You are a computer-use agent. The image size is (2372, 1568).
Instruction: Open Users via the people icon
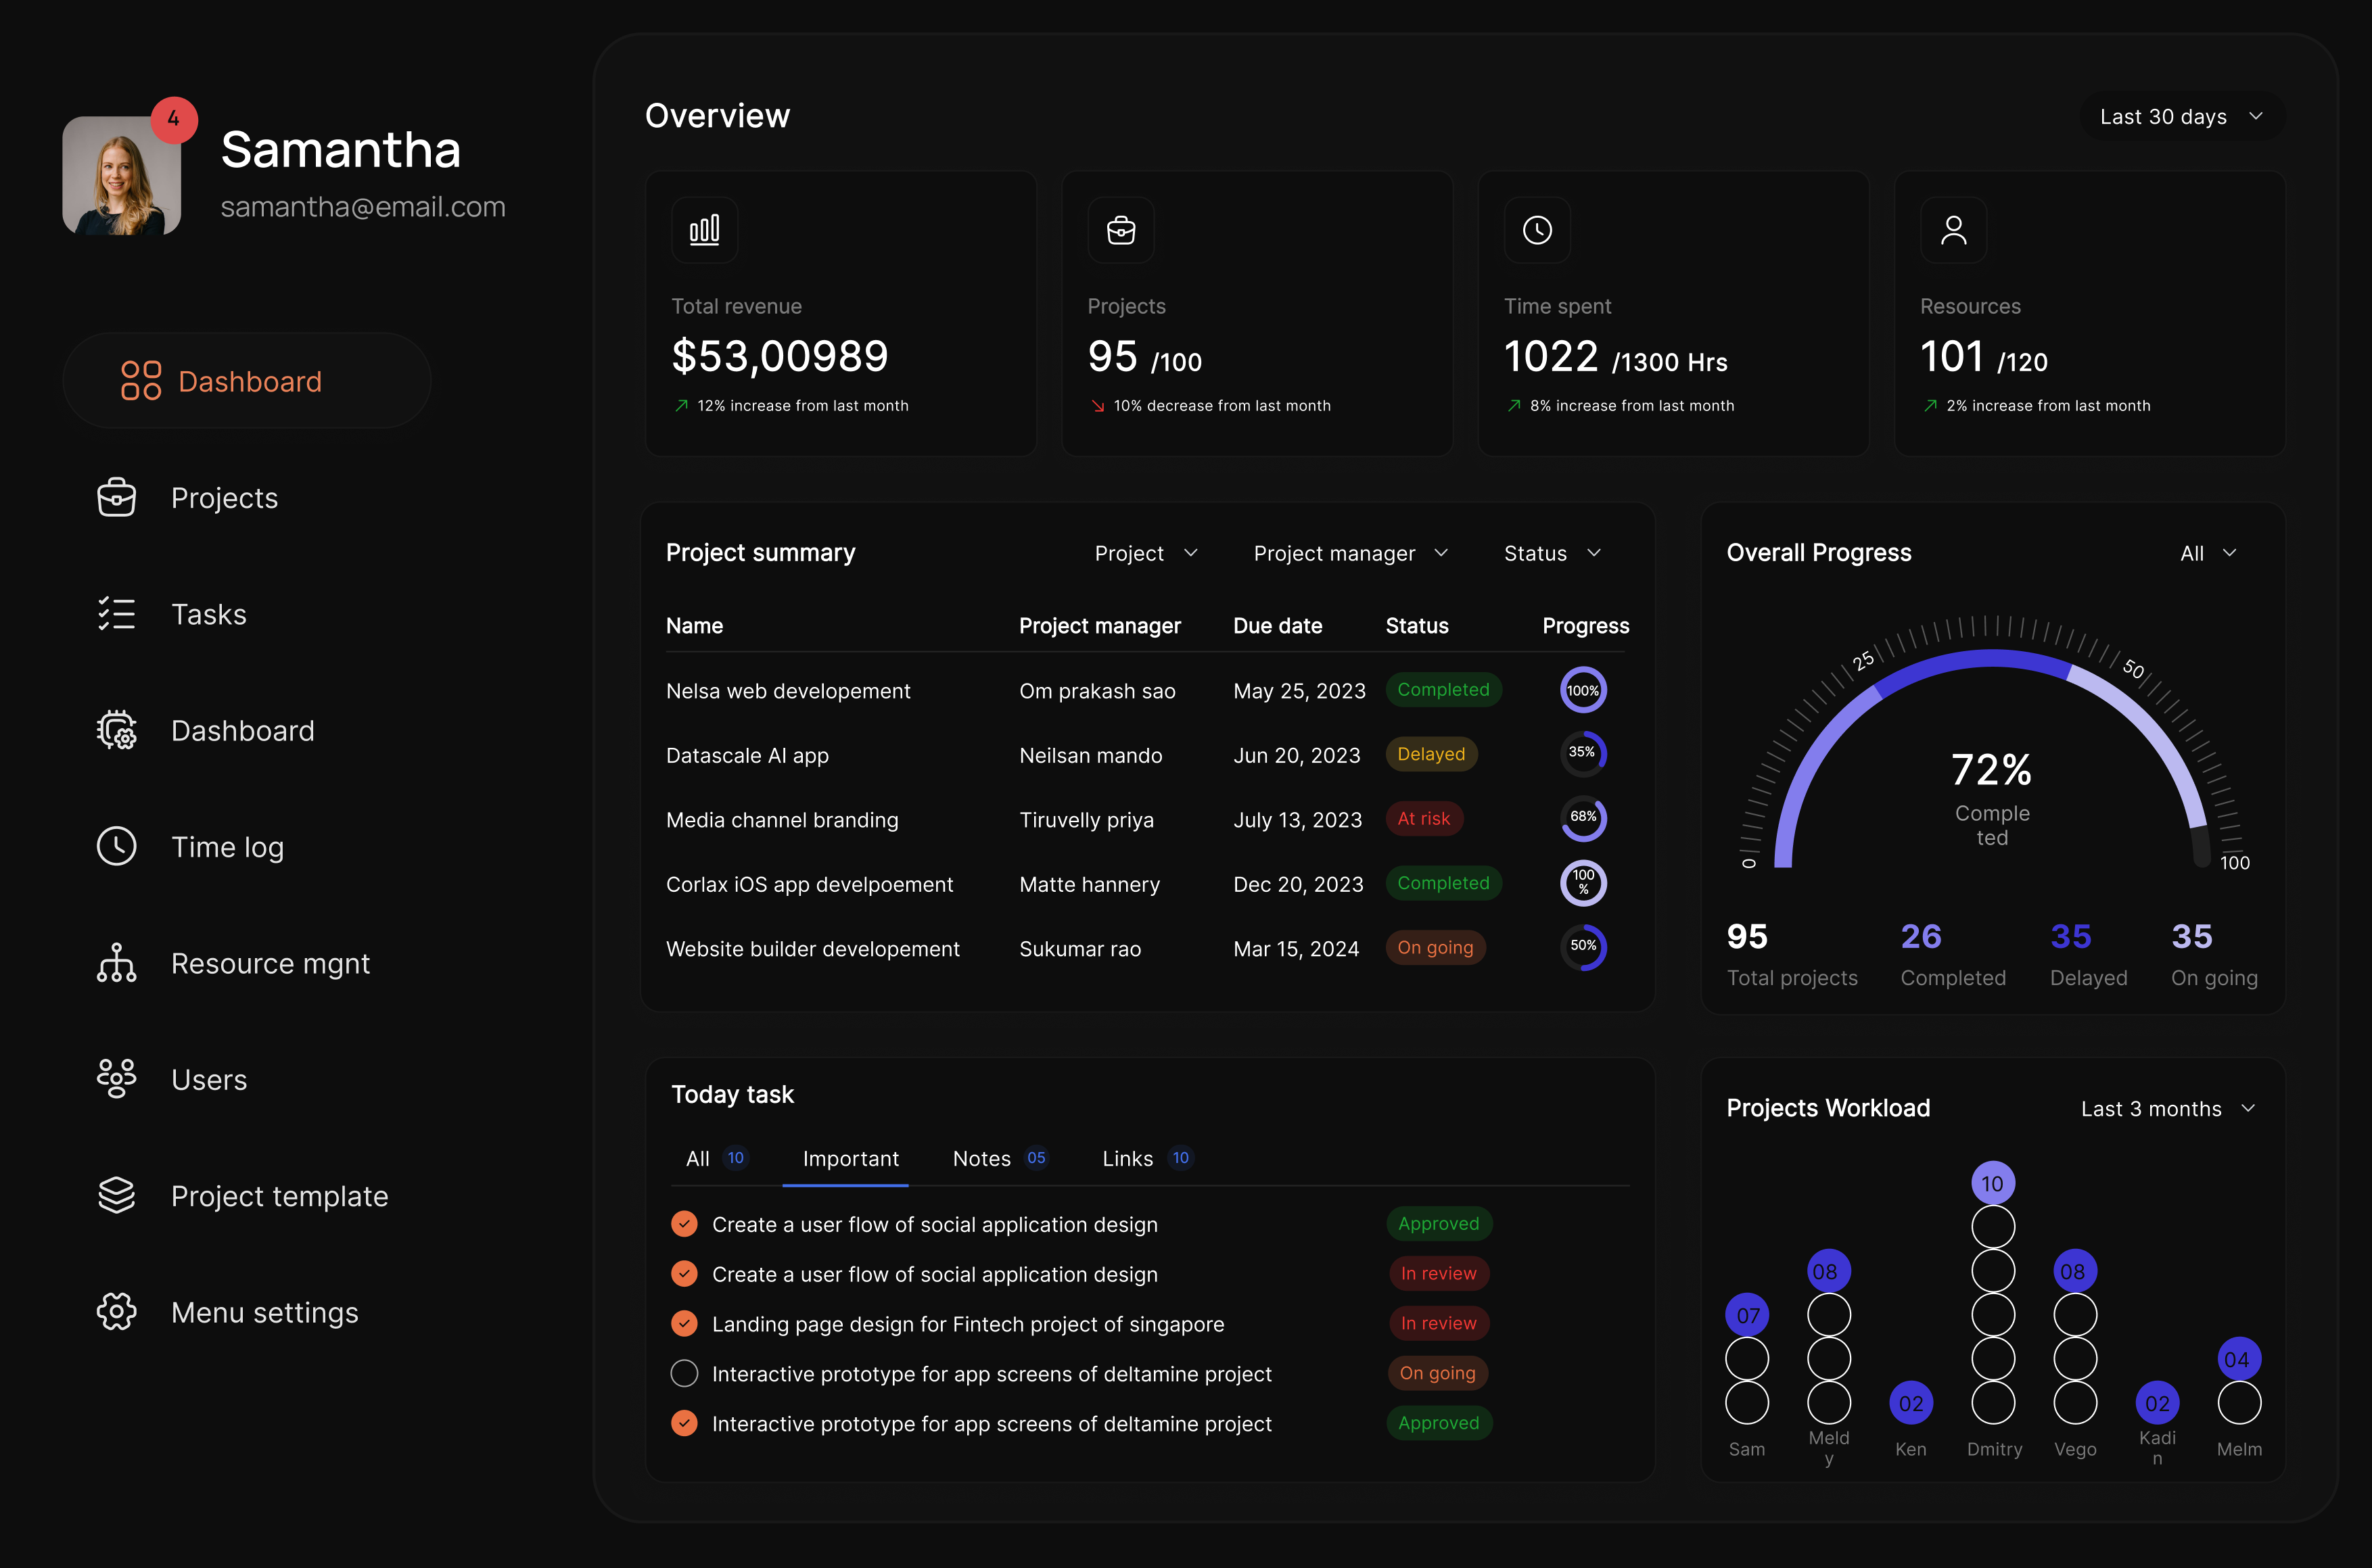click(117, 1079)
